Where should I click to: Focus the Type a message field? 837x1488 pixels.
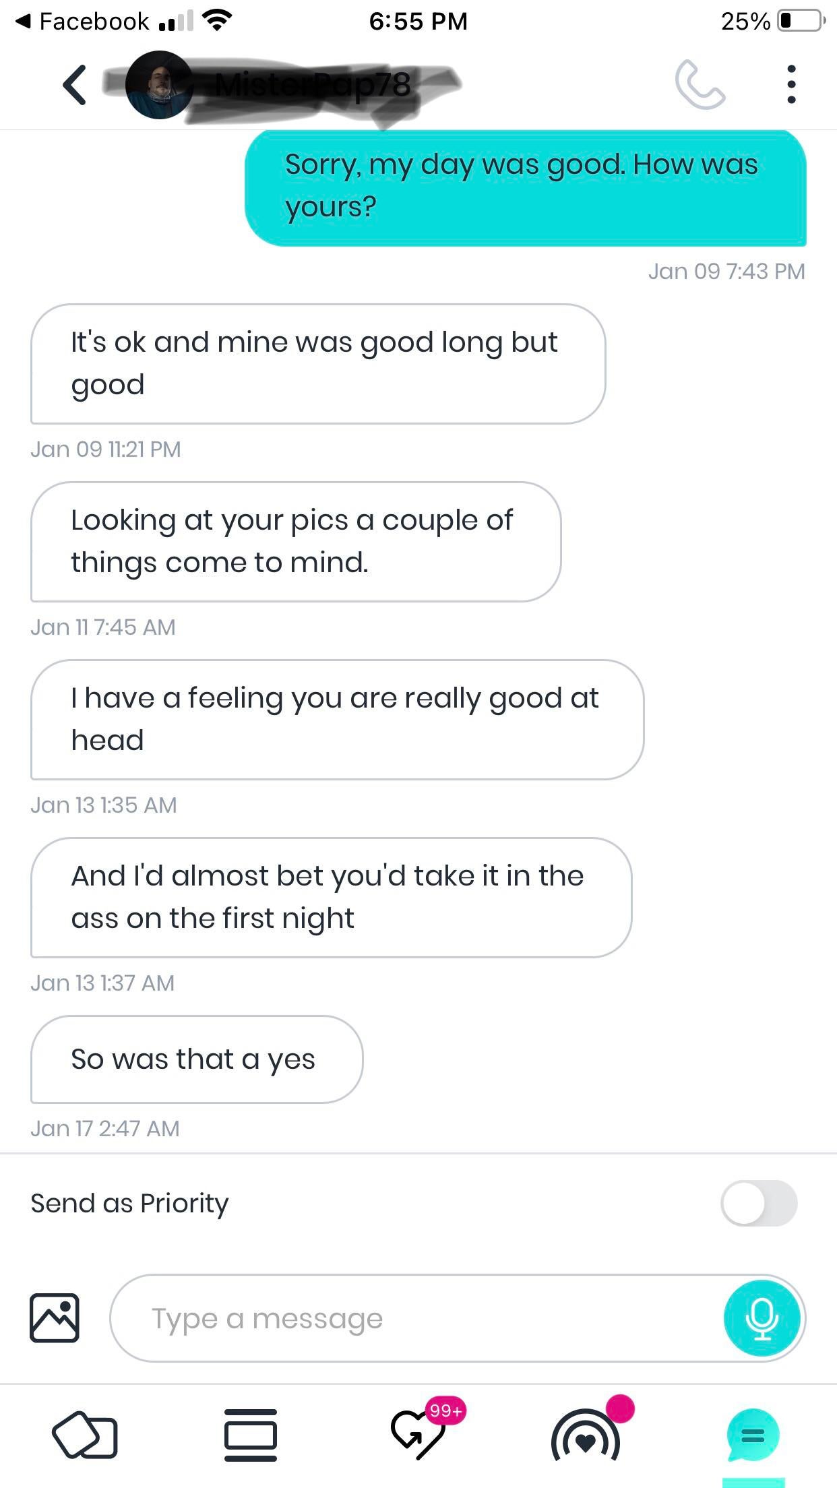click(x=418, y=1318)
